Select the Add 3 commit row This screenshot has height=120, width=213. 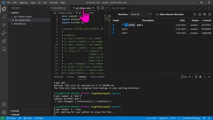(162, 29)
